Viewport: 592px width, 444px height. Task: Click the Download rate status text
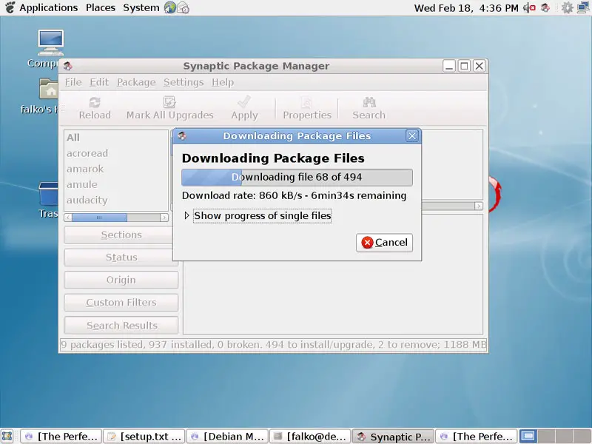[294, 195]
